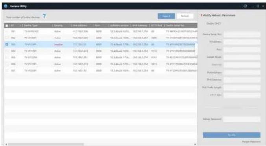Click the ID cell 006
266x146 pixels.
[x=13, y=64]
